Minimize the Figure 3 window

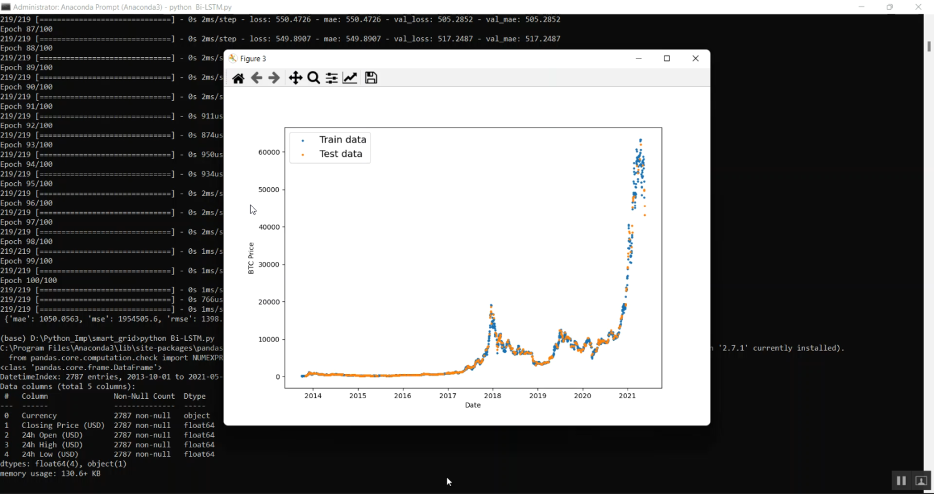click(x=638, y=58)
